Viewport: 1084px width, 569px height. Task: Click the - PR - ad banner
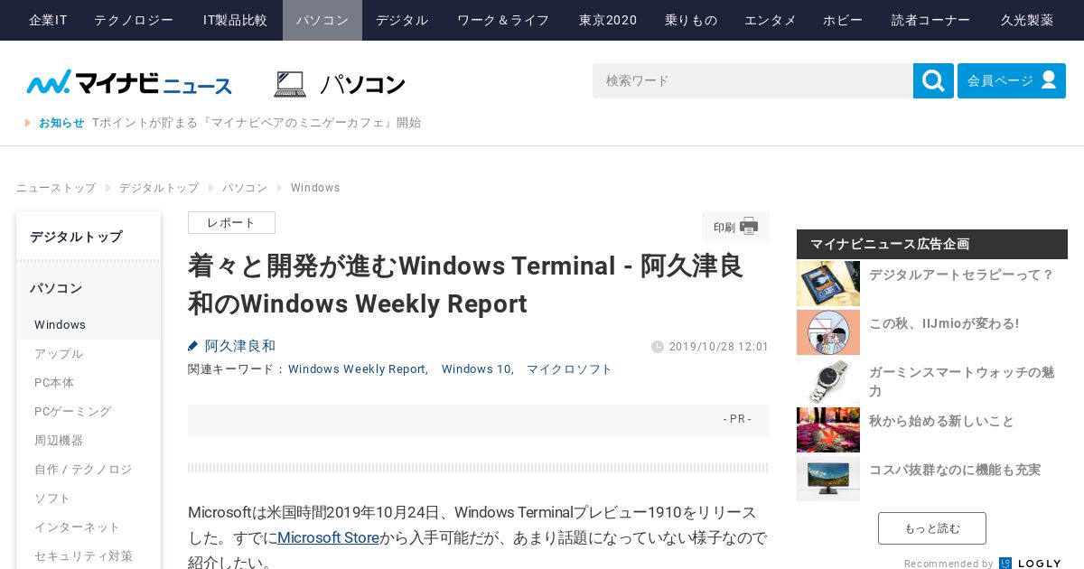[x=479, y=420]
